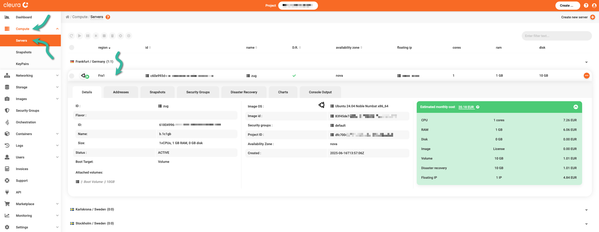Collapse the Estimated monthly cost panel
This screenshot has height=232, width=599.
point(576,107)
